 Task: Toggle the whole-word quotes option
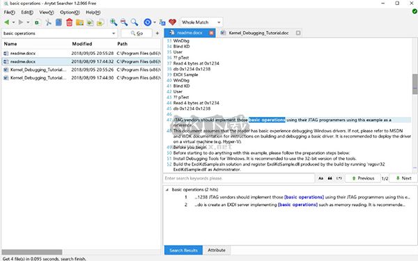[330, 178]
